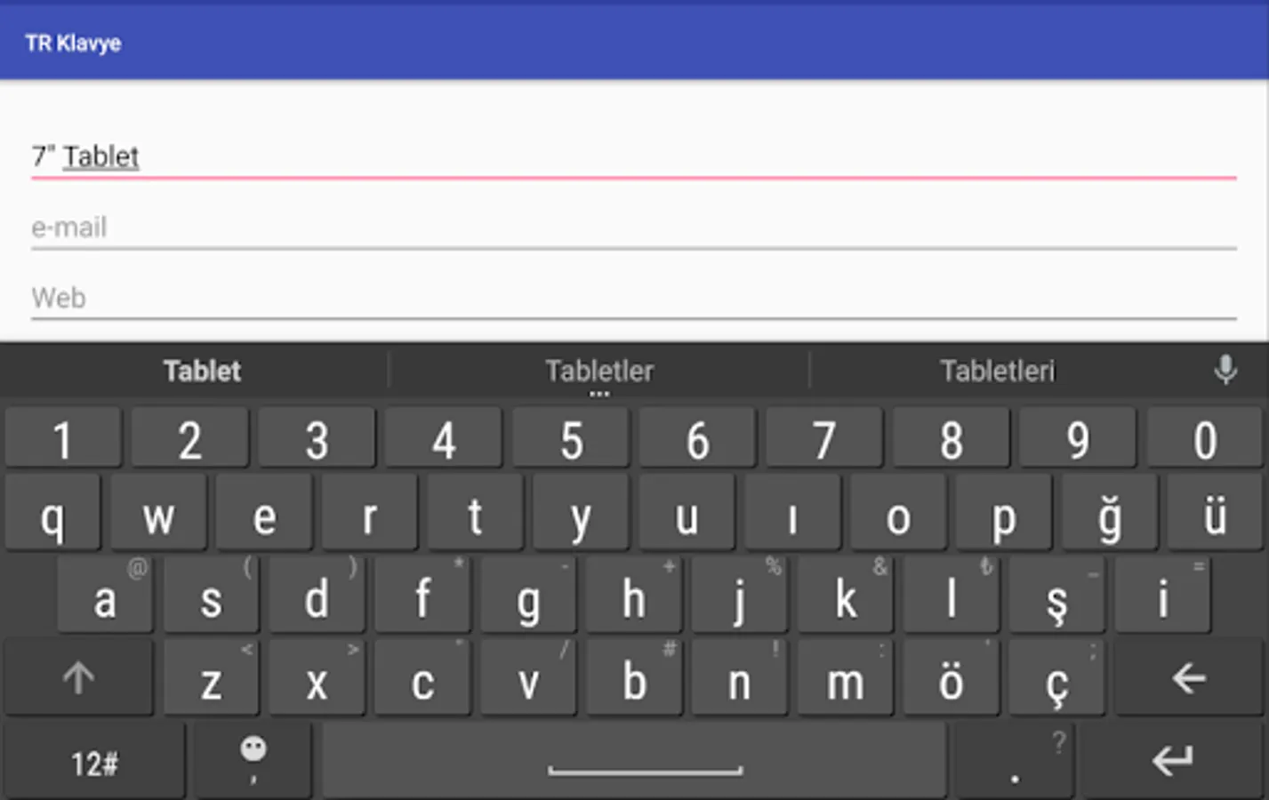Tap the ç letter key
1269x800 pixels.
[x=1056, y=678]
